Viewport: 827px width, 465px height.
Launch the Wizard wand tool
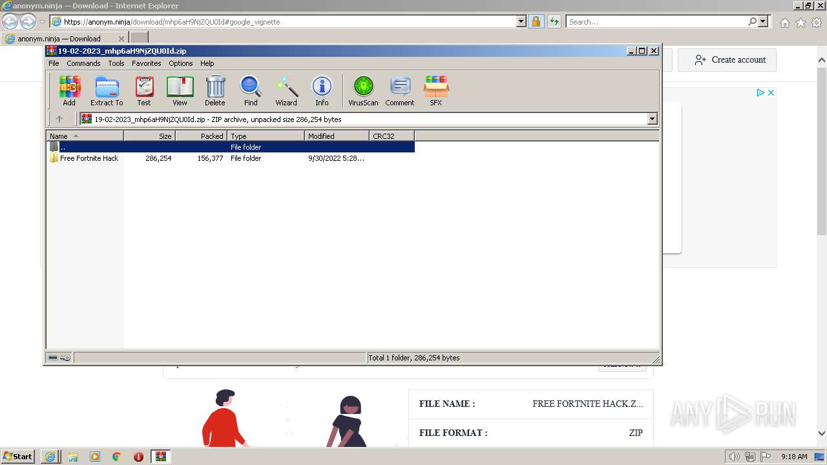[x=286, y=90]
